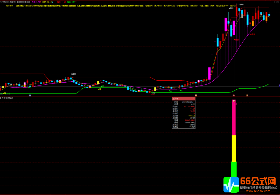The height and width of the screenshot is (195, 280).
Task: Click the 时间 2023/02/20 row in popup
Action: [184, 102]
